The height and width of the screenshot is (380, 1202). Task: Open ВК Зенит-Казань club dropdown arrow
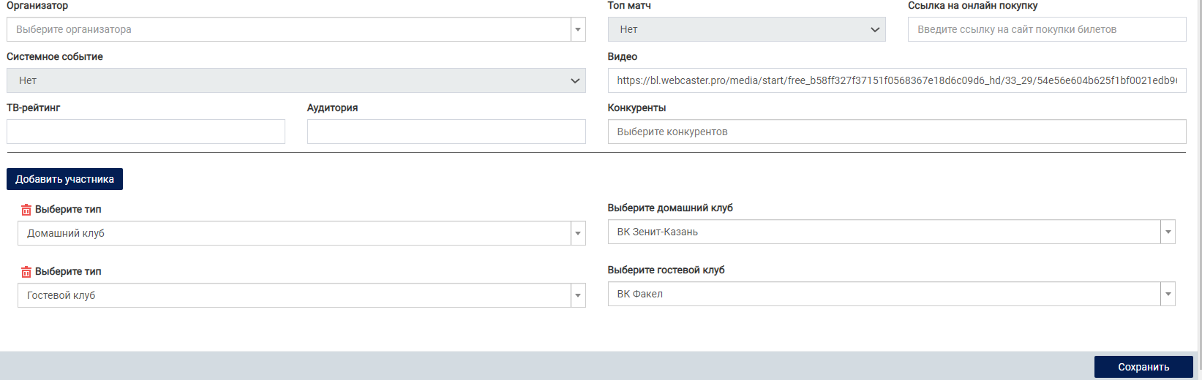click(x=1168, y=232)
